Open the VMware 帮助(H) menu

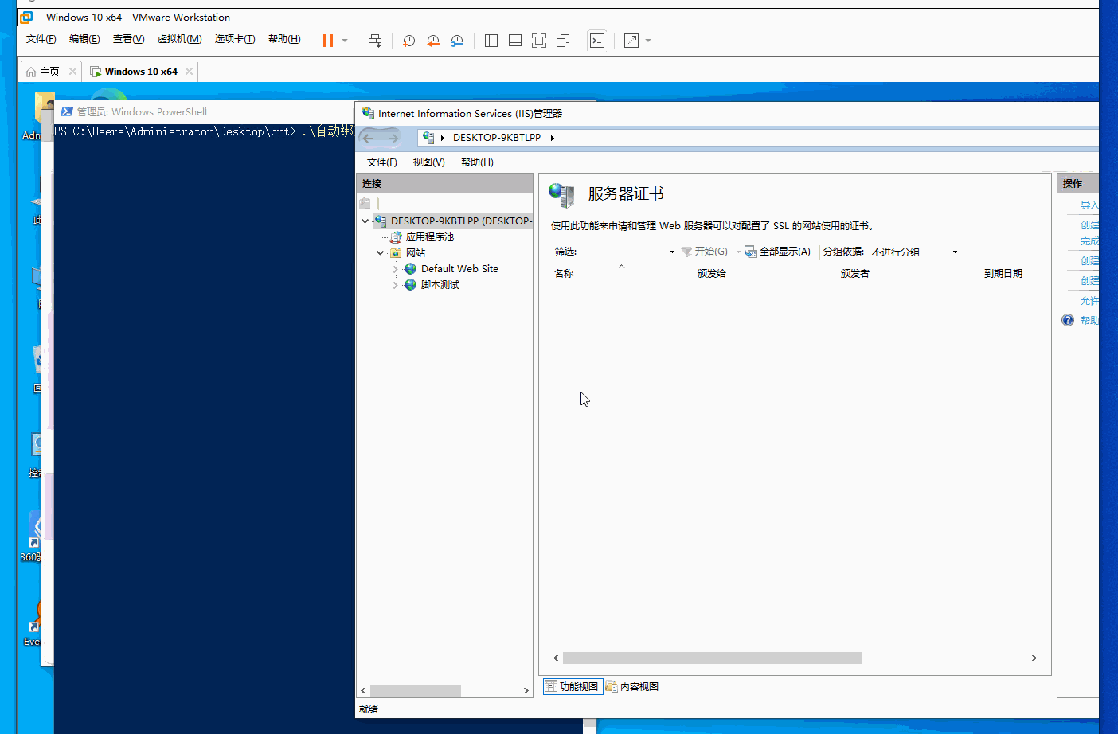coord(284,39)
